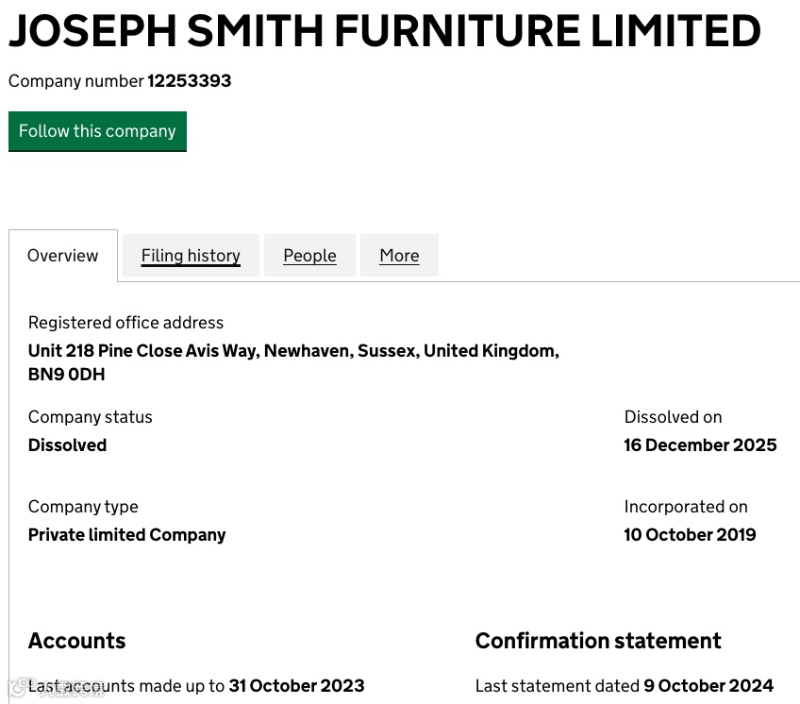The height and width of the screenshot is (704, 800).
Task: Click the Registered office address label
Action: pyautogui.click(x=125, y=323)
